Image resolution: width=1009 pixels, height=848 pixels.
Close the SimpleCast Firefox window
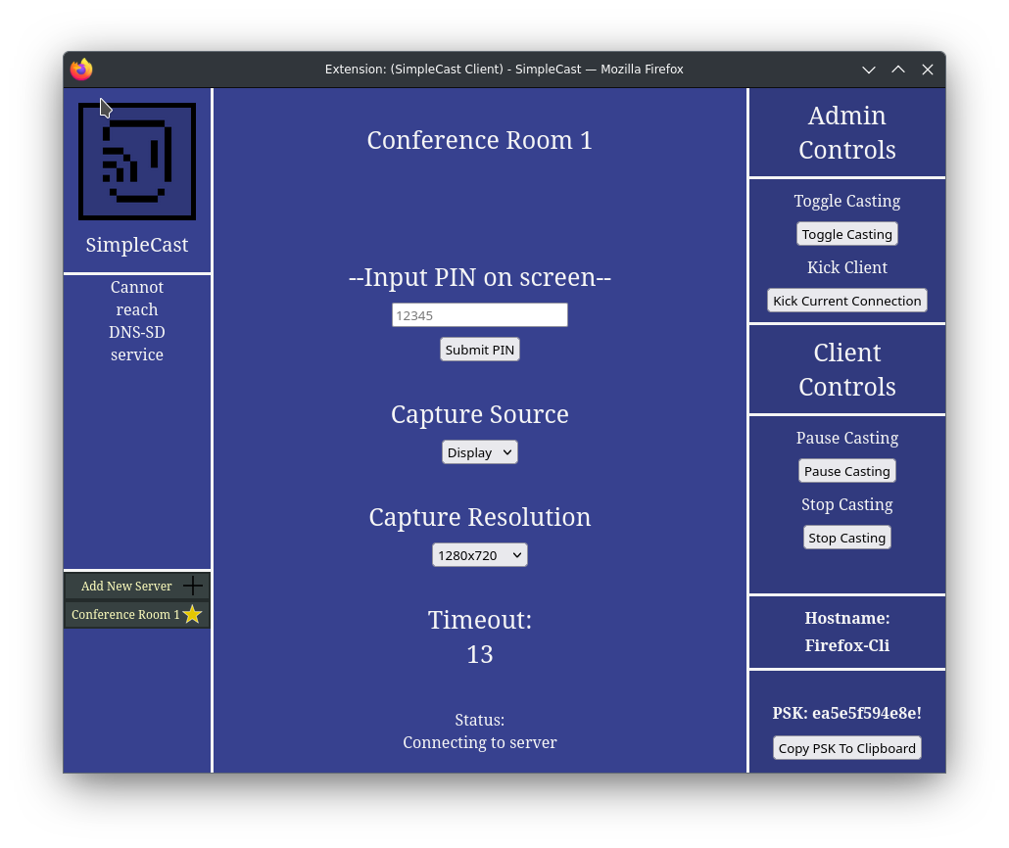(928, 70)
